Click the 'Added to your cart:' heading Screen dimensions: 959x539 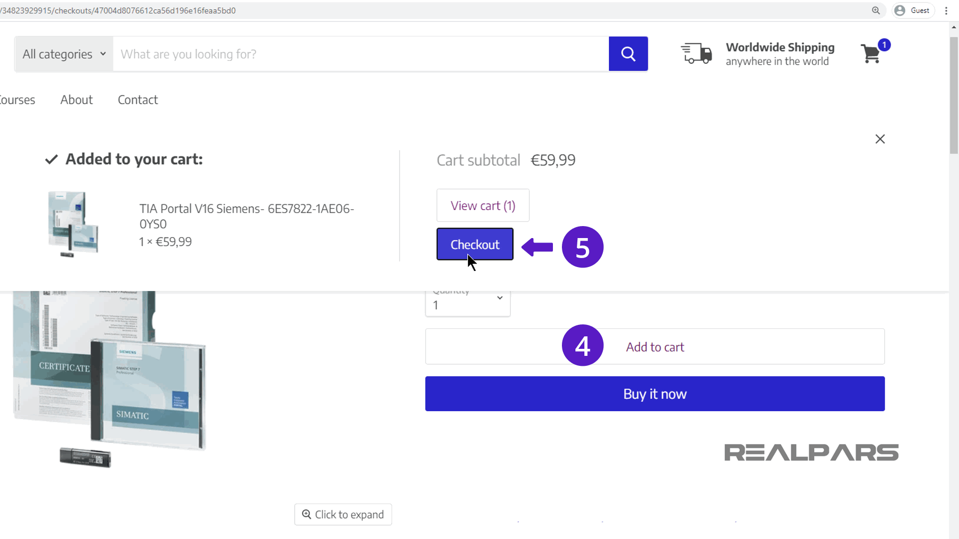(134, 159)
